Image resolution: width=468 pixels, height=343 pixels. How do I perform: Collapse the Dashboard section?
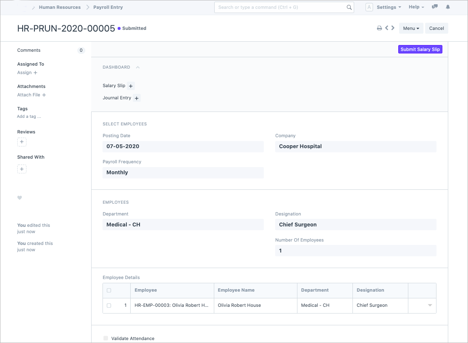point(138,67)
